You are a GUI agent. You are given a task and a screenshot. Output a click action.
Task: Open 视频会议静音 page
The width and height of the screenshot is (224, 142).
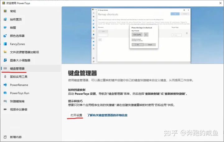click(31, 109)
